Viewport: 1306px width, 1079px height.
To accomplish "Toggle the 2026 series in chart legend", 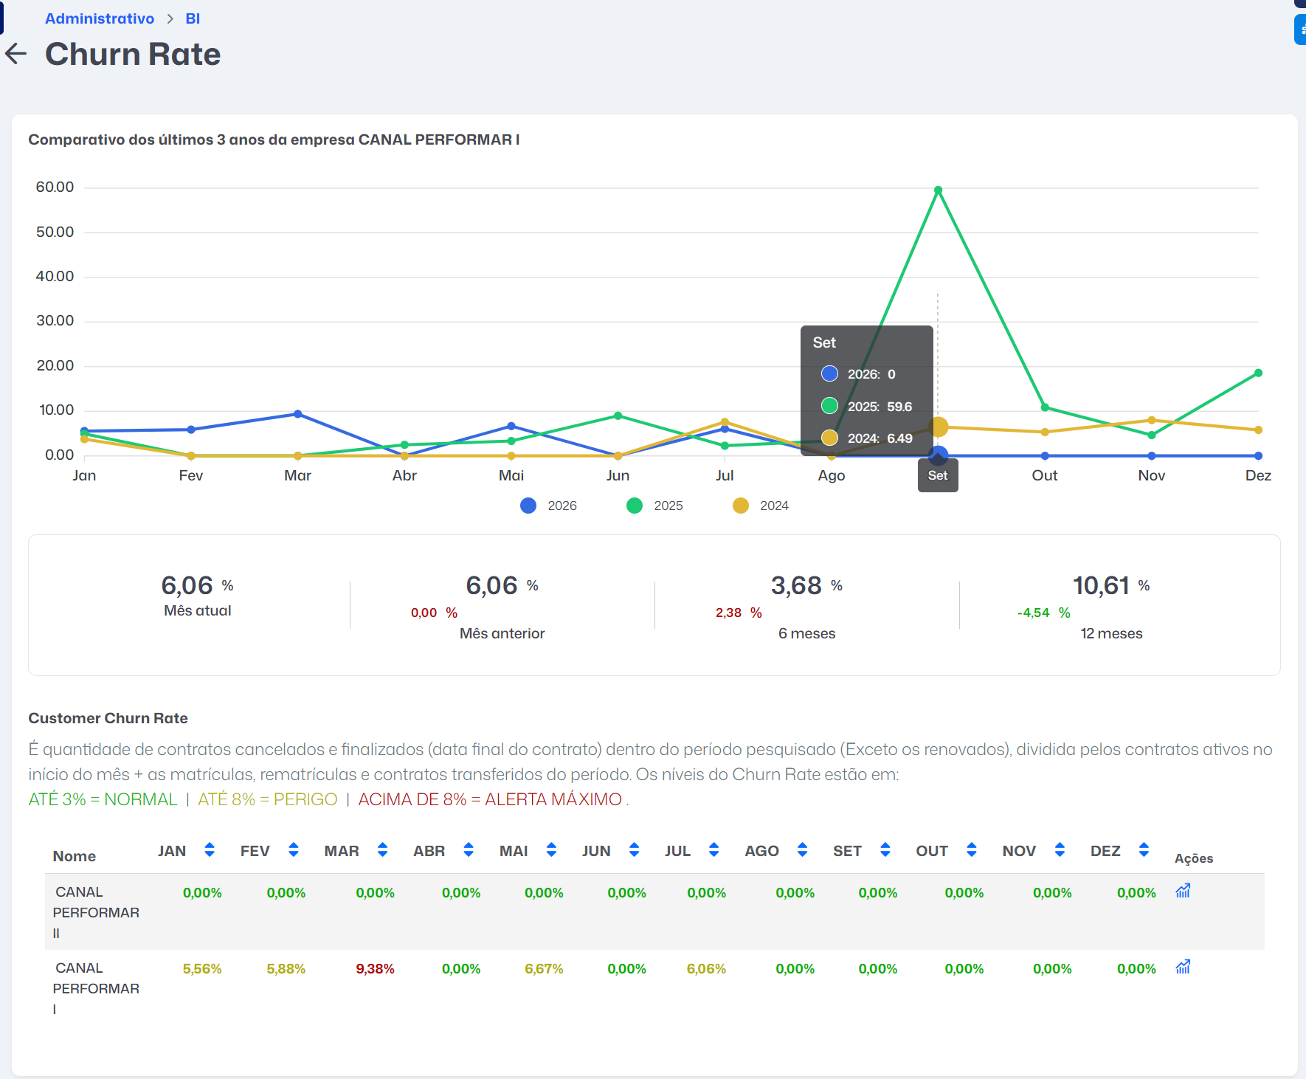I will [x=548, y=506].
